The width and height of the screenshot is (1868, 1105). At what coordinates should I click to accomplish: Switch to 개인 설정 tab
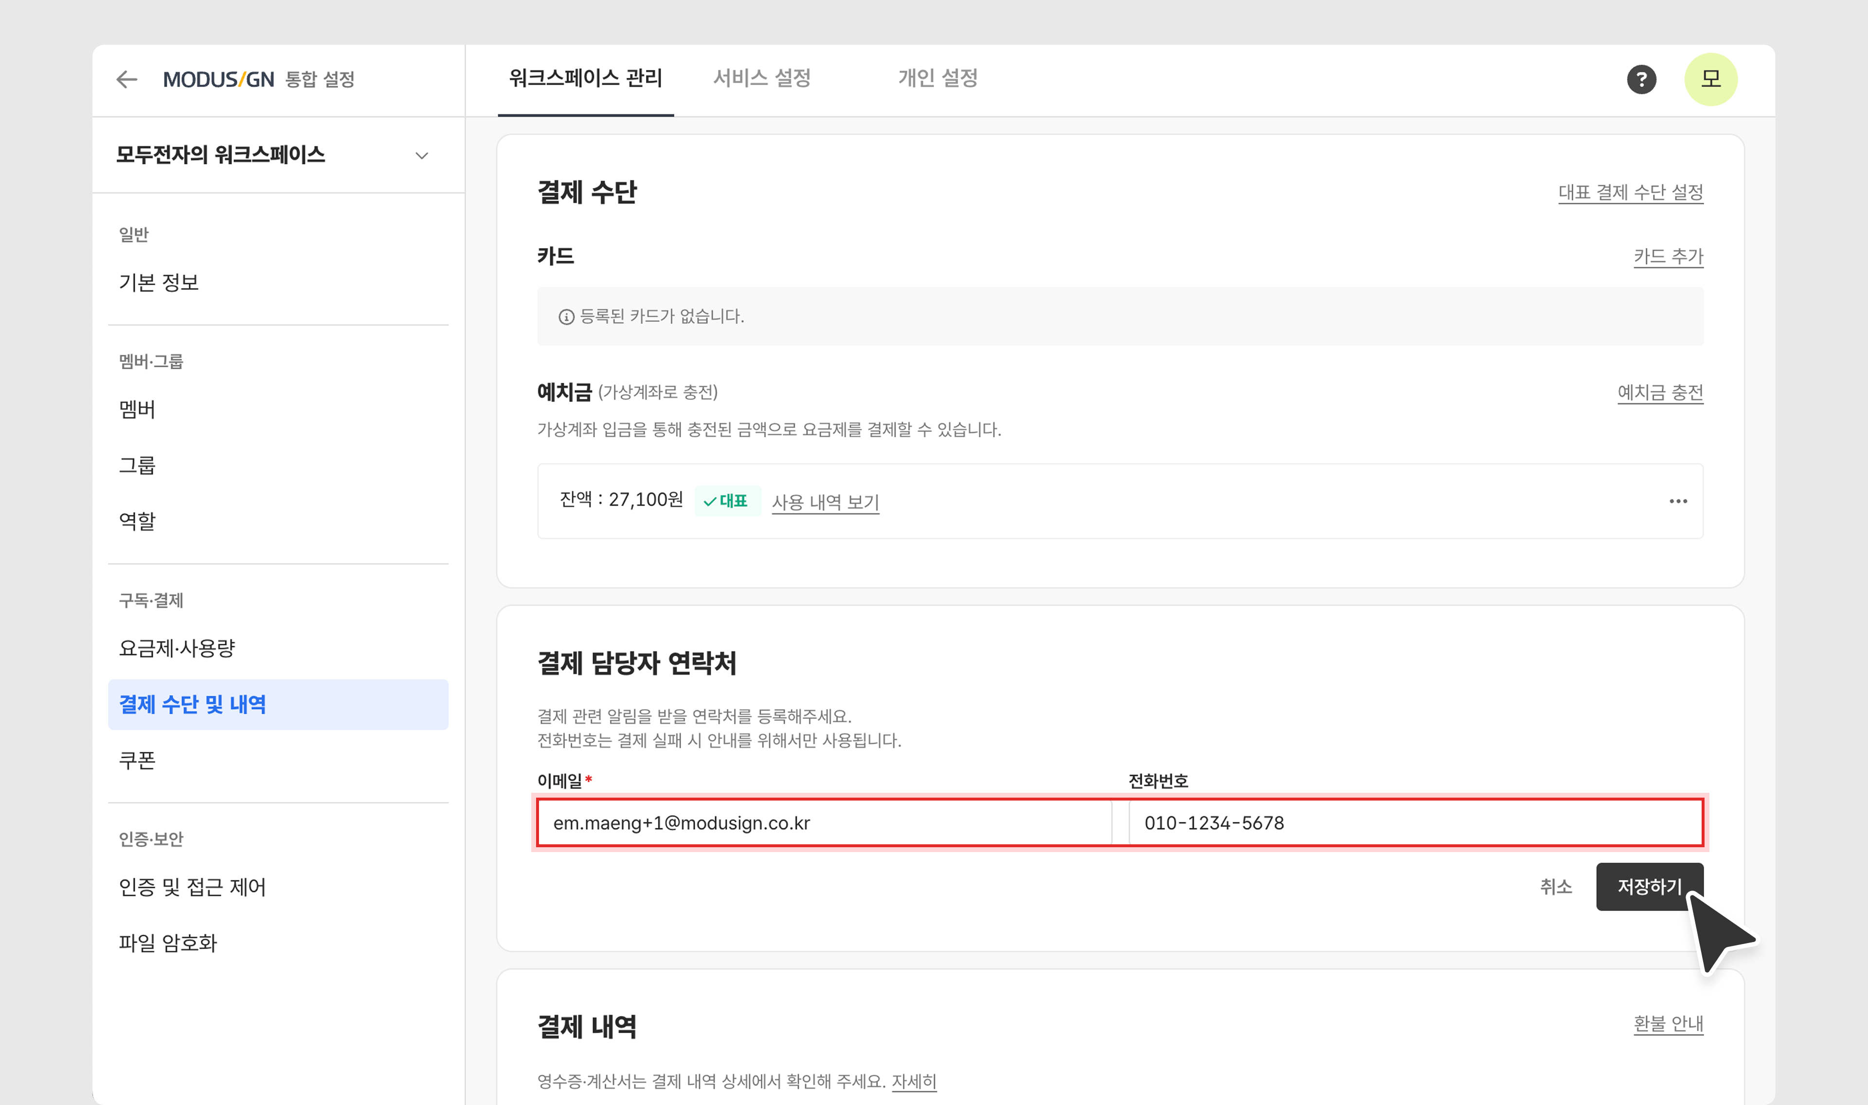(x=937, y=77)
